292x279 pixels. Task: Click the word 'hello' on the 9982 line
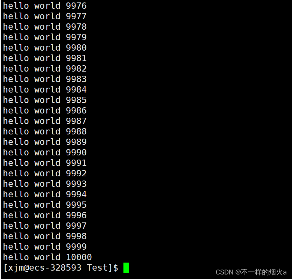[x=16, y=69]
